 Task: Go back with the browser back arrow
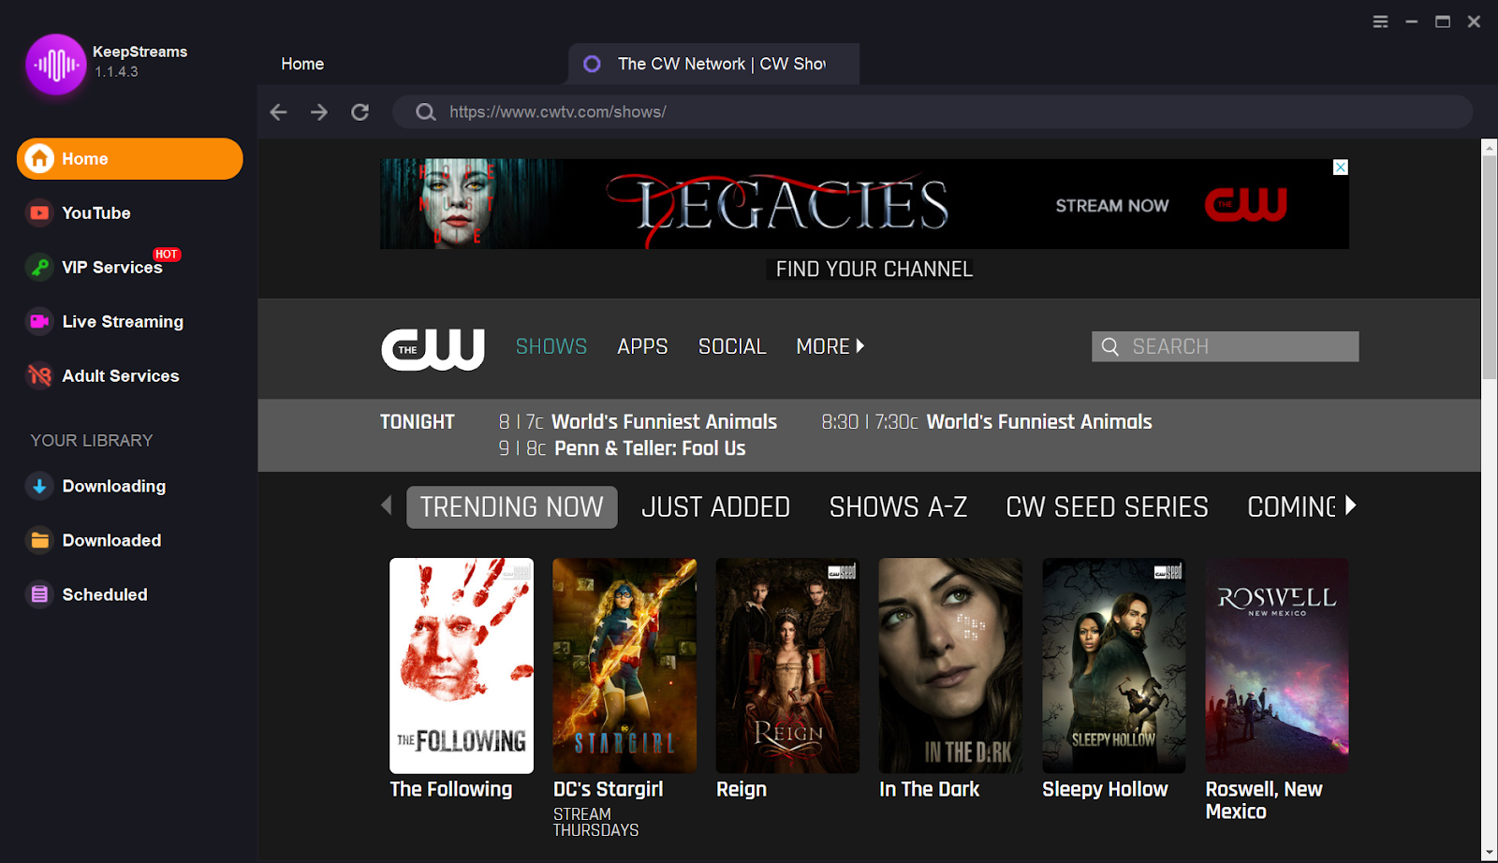click(x=278, y=112)
